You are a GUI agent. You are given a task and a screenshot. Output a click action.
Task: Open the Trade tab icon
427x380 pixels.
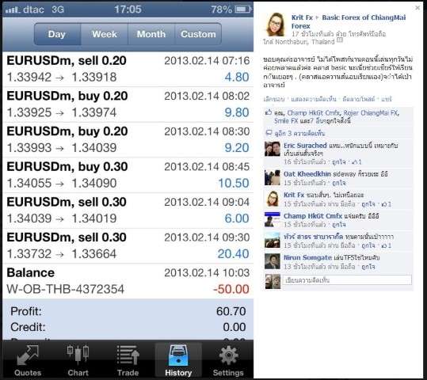(128, 355)
